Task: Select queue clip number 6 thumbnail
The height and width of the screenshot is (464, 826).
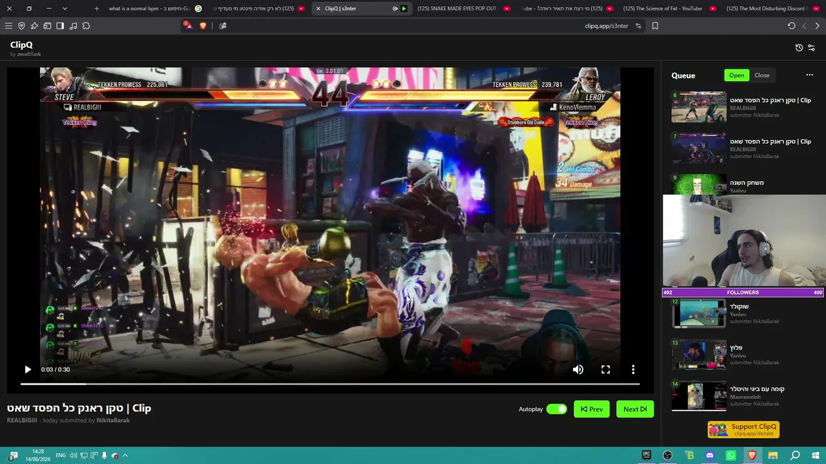Action: tap(699, 107)
